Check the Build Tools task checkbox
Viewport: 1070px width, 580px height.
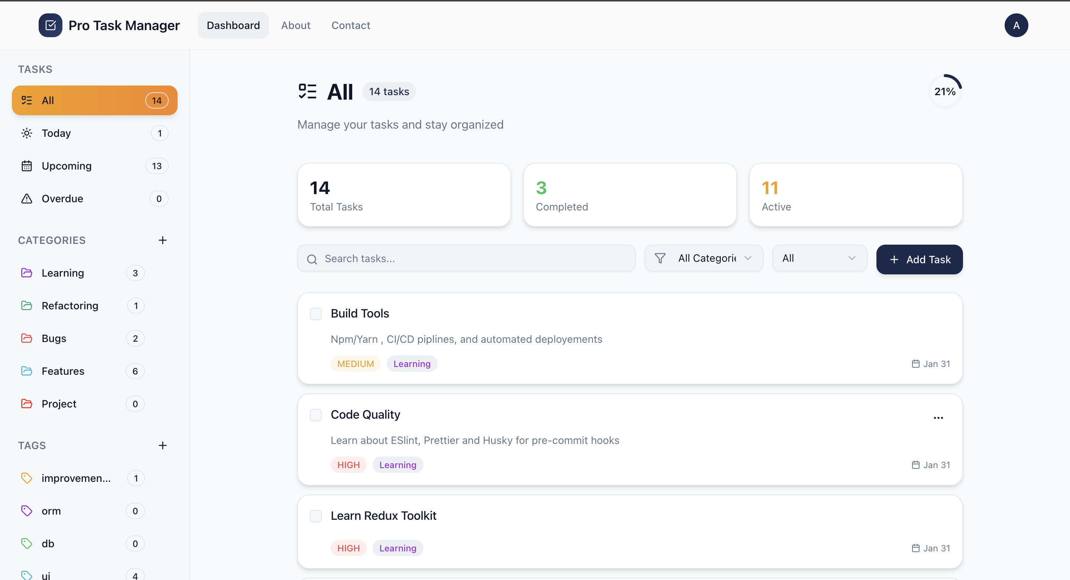[316, 313]
